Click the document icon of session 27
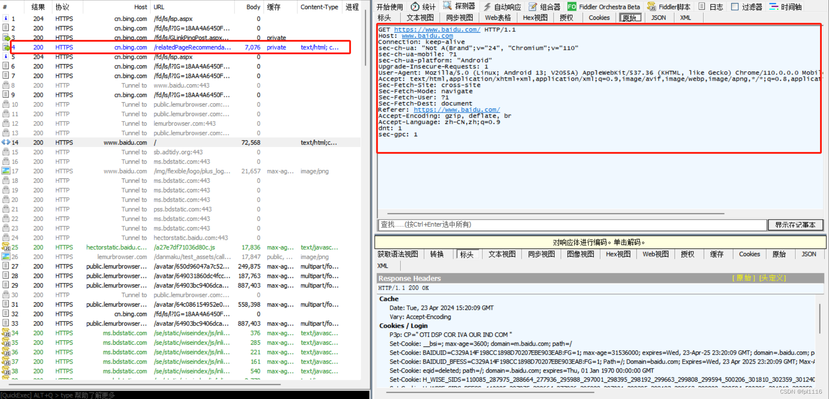Viewport: 829px width, 399px height. pyautogui.click(x=6, y=266)
